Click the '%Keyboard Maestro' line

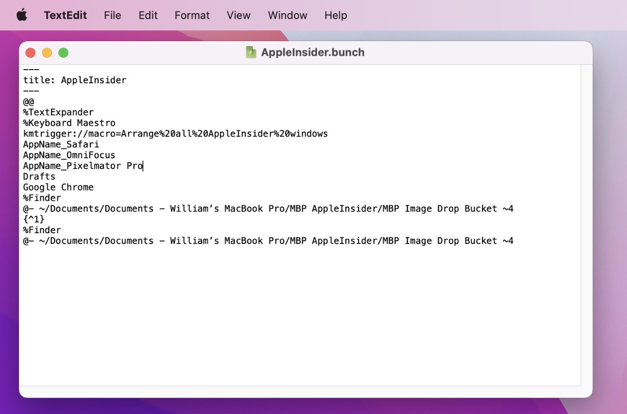69,123
